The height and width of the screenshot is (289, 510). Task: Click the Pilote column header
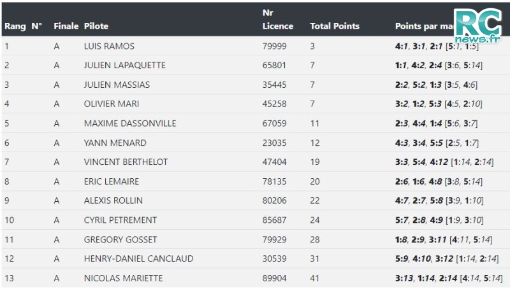(x=96, y=26)
